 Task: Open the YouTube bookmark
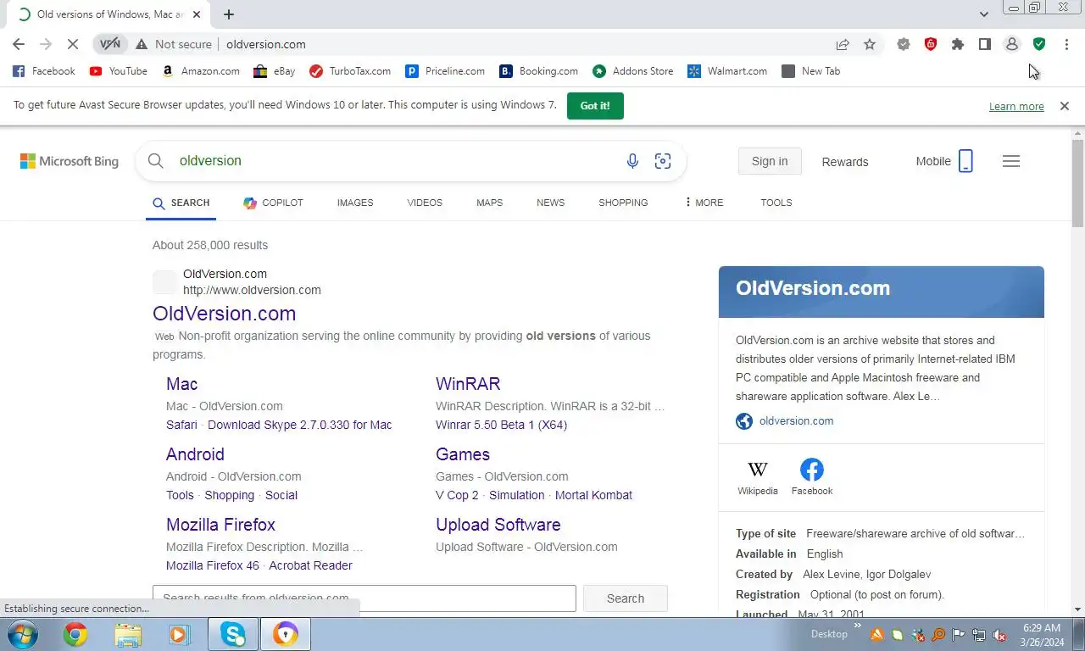119,71
